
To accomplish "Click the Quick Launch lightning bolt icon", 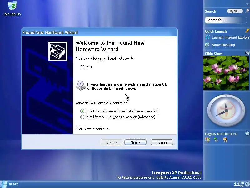I will tap(247, 31).
